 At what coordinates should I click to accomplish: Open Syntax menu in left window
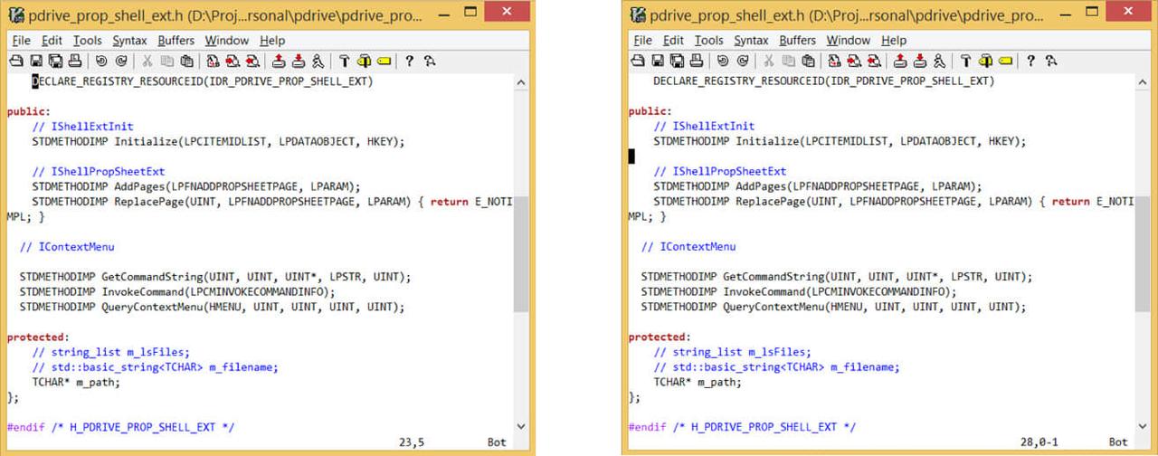[x=130, y=41]
